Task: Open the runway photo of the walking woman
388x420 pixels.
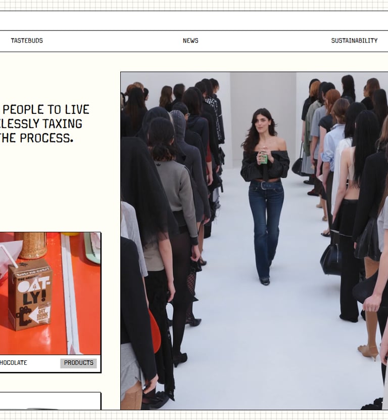Action: click(254, 240)
